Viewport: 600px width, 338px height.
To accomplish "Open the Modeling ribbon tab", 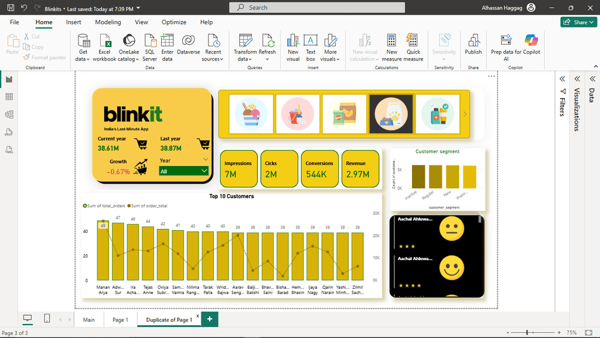I will (x=108, y=22).
